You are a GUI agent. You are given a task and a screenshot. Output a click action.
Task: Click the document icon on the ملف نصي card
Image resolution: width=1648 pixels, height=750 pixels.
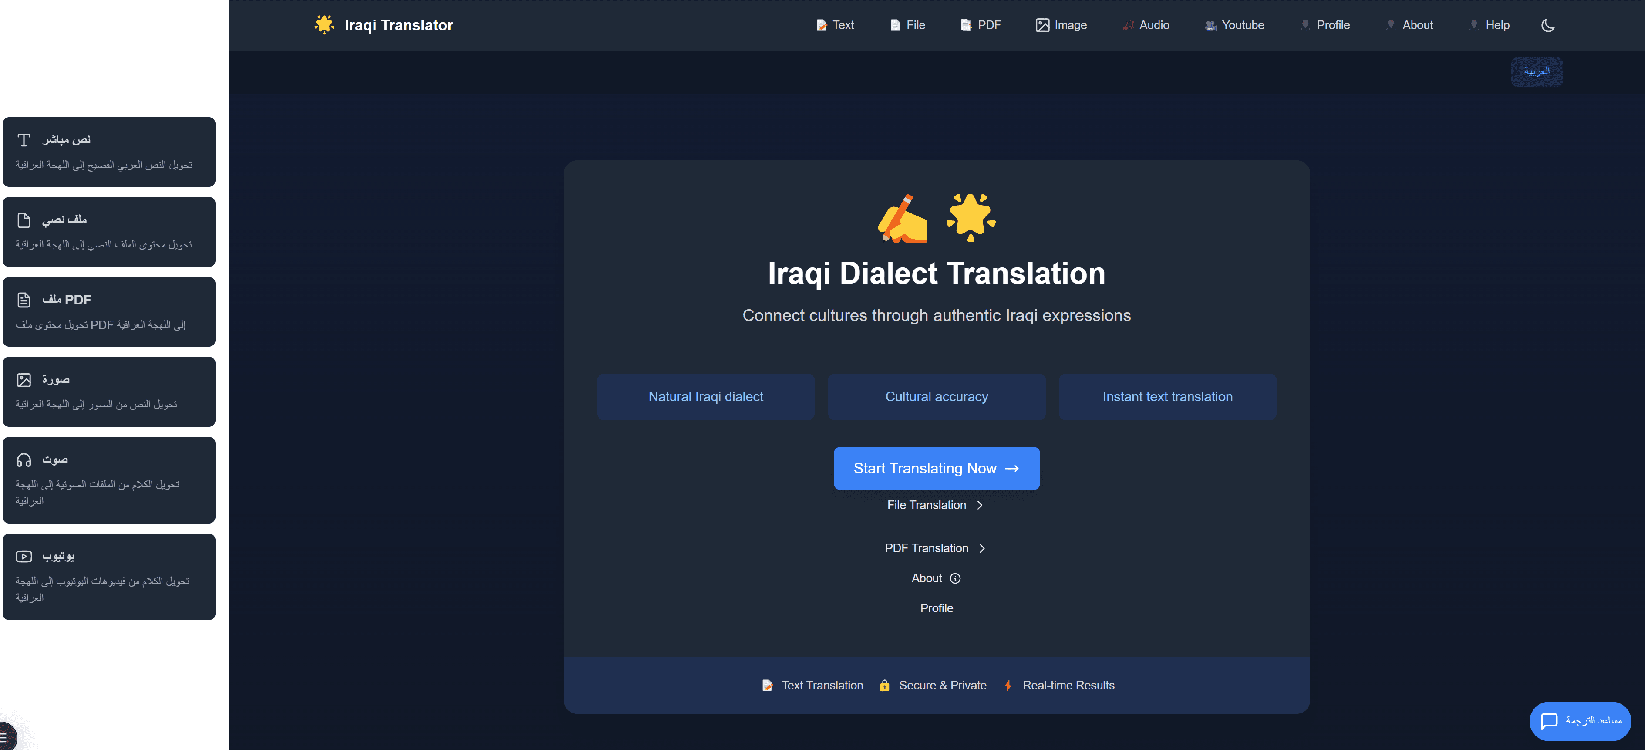coord(24,220)
